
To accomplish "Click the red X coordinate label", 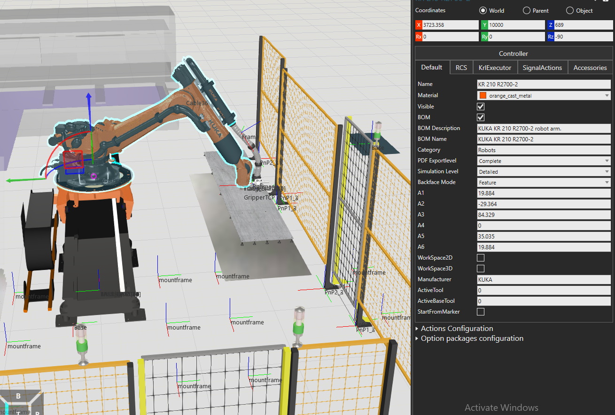I will (419, 25).
